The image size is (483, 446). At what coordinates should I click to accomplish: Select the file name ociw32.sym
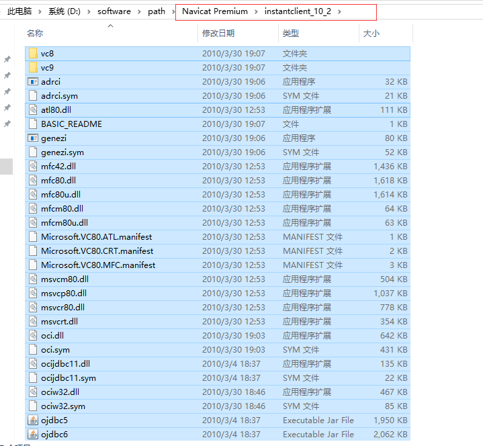tap(63, 406)
